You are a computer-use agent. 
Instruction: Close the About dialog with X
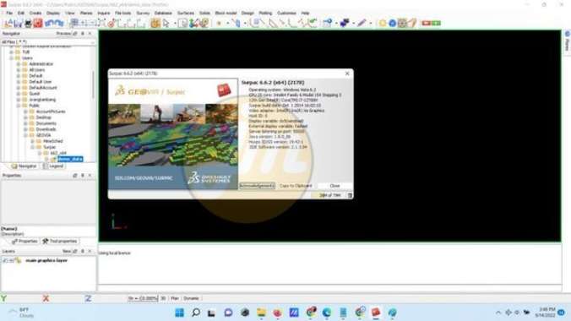[347, 73]
